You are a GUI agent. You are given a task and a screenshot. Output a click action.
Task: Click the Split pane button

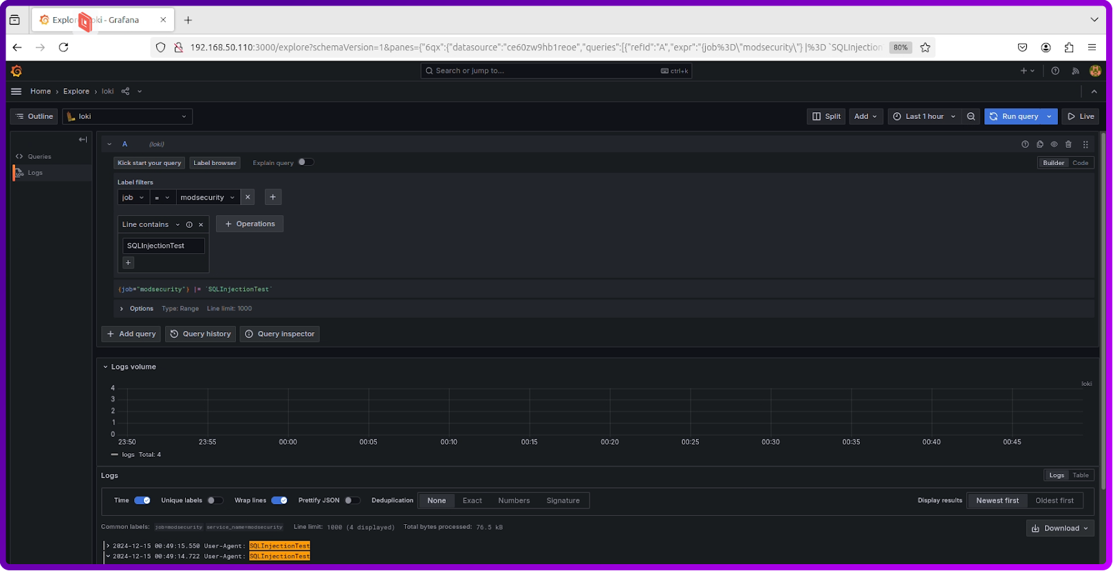(826, 117)
